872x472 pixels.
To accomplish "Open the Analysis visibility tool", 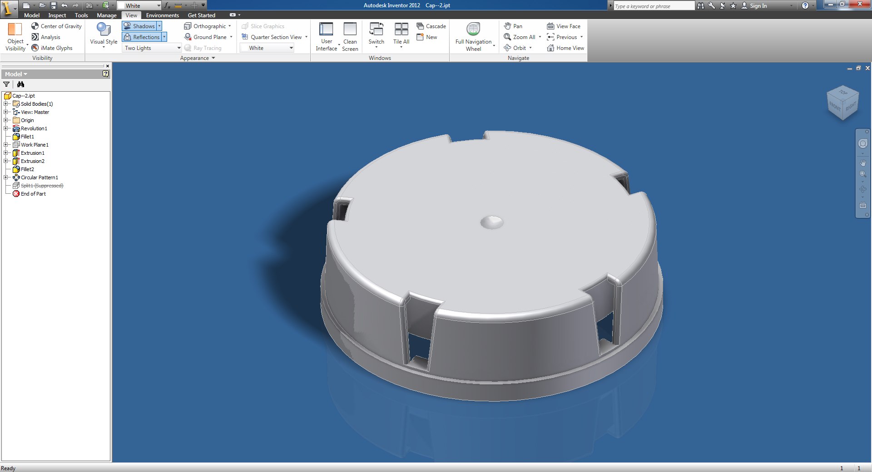I will 45,37.
